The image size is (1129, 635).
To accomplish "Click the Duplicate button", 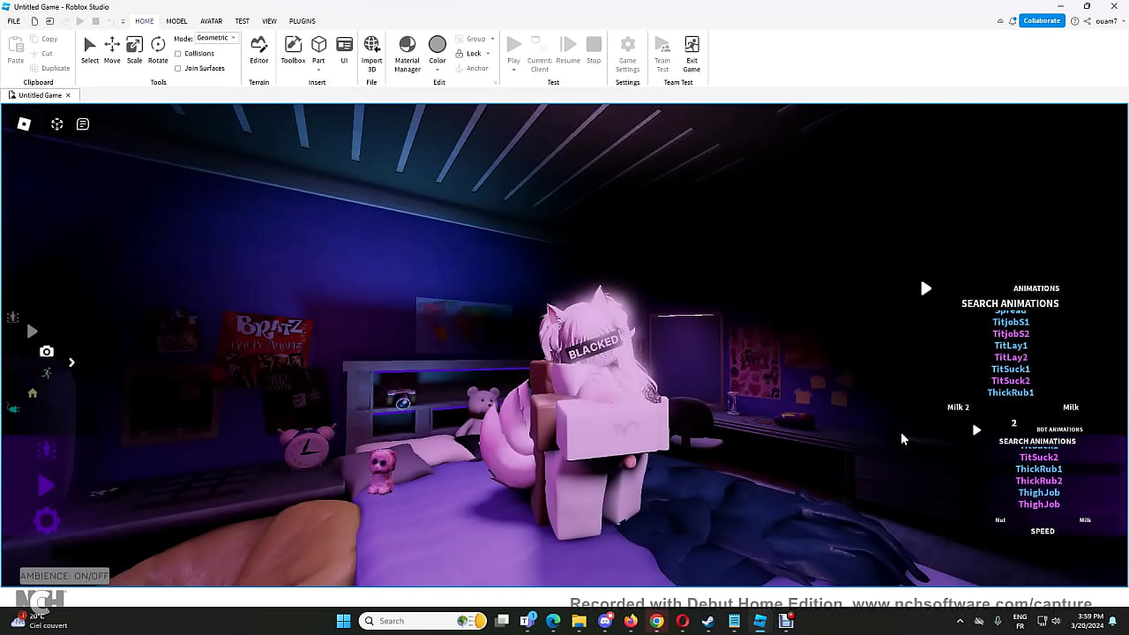I will [x=49, y=68].
